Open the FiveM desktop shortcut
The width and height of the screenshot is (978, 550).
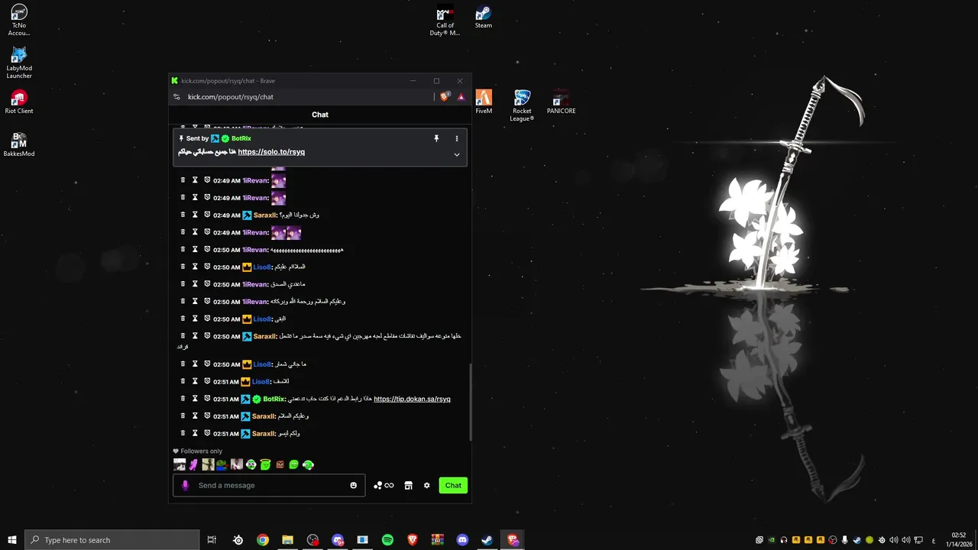pyautogui.click(x=484, y=102)
